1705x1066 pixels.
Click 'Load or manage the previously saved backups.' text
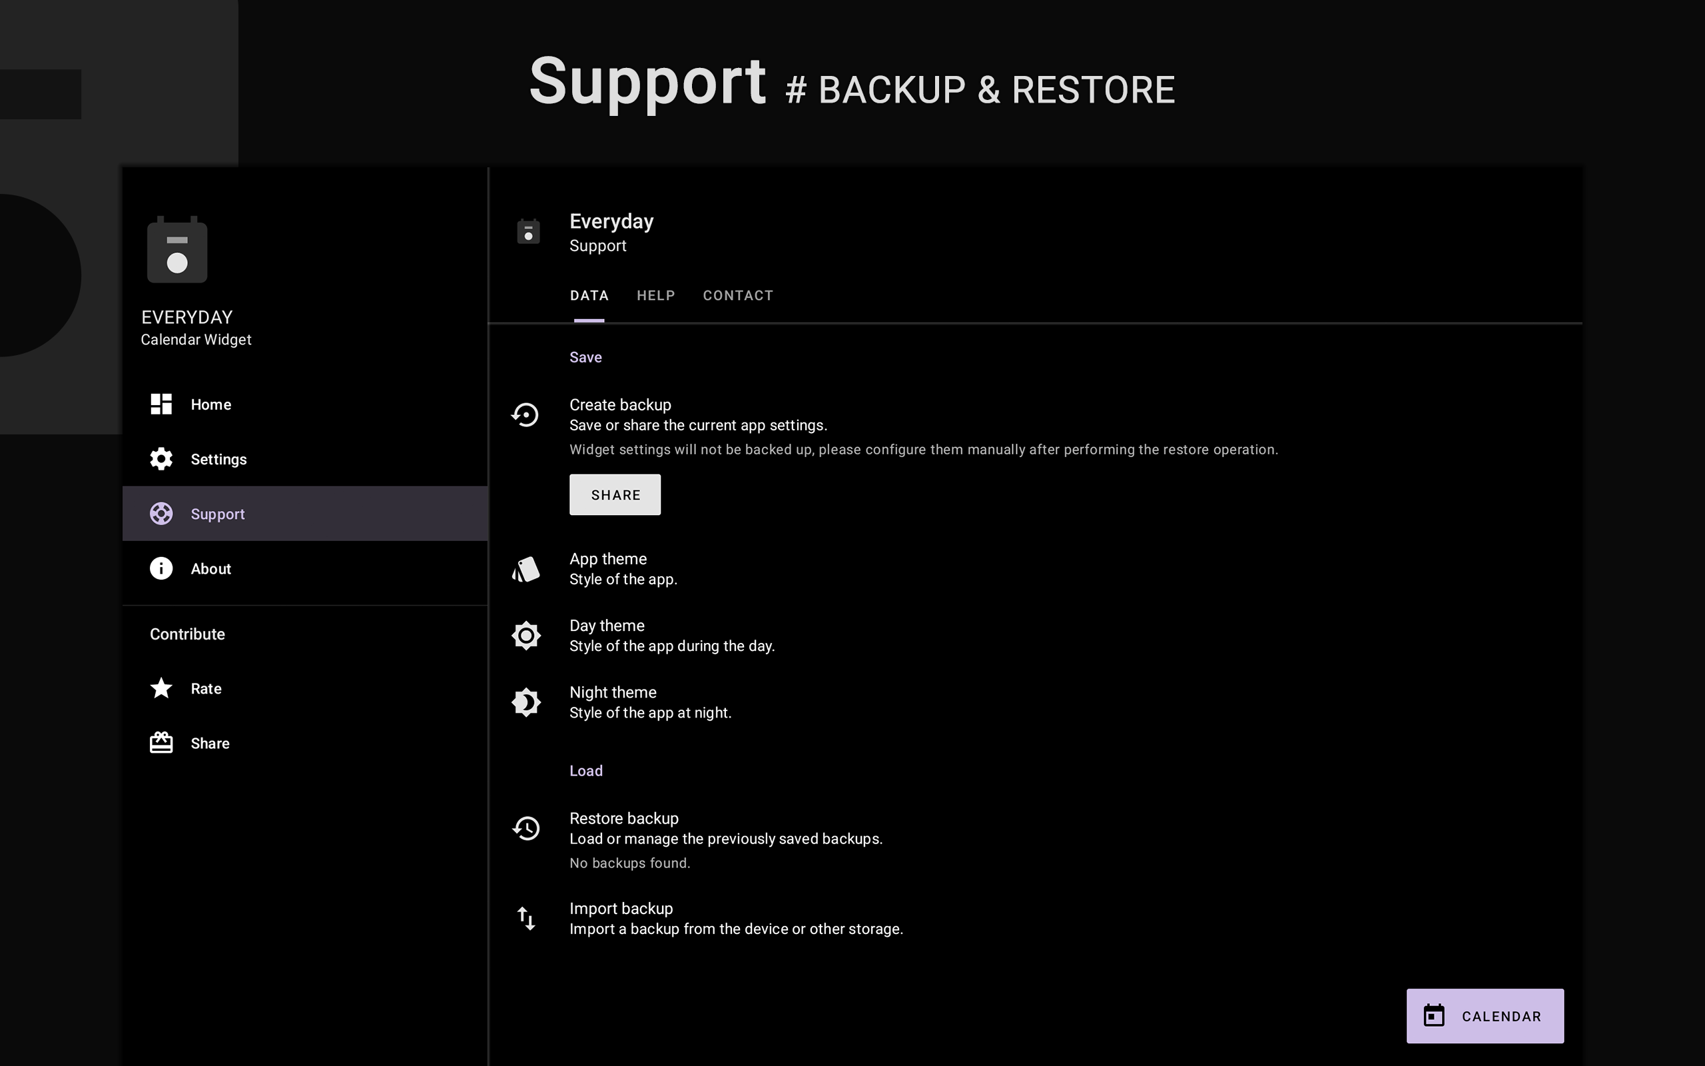[726, 839]
